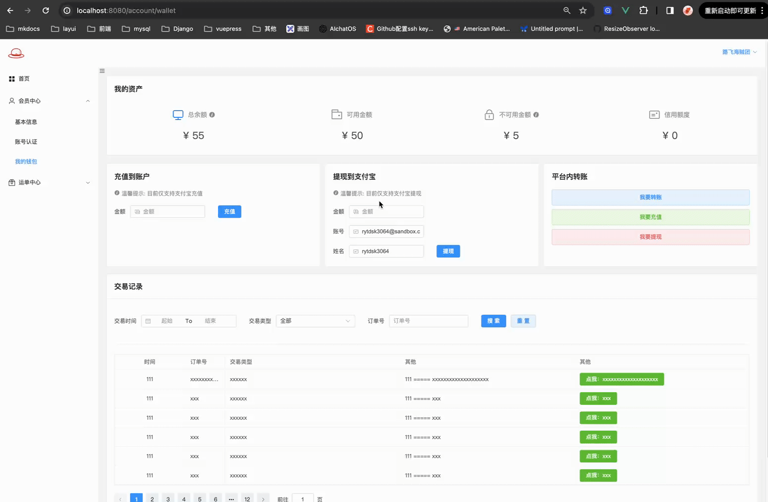Go to pagination page 2
Viewport: 768px width, 502px height.
pos(152,499)
